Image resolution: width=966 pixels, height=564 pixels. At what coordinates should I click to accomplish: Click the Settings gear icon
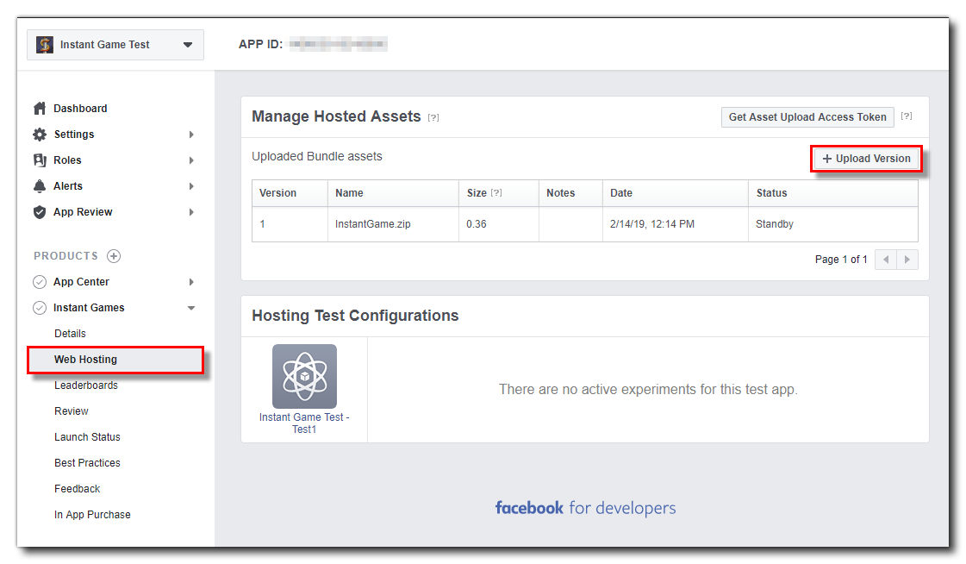point(40,135)
